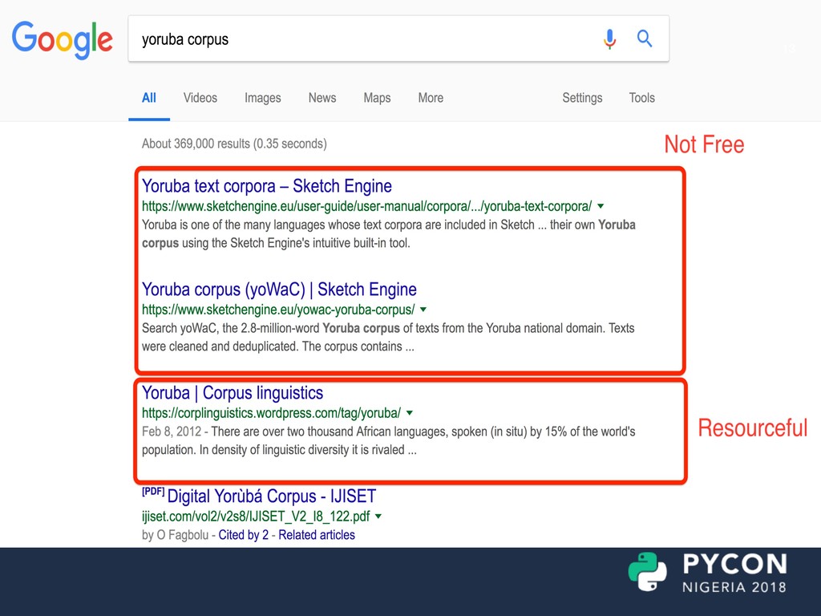Open the News results tab
Screen dimensions: 821x616
(x=322, y=98)
